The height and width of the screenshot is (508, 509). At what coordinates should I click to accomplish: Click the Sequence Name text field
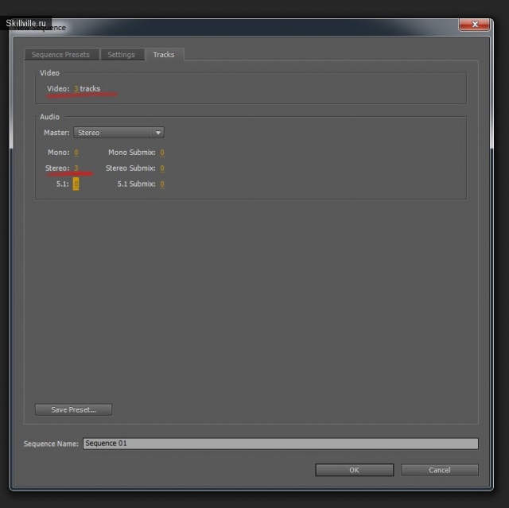[x=281, y=444]
